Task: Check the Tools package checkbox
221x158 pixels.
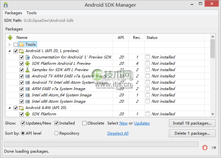Action: [x=15, y=45]
